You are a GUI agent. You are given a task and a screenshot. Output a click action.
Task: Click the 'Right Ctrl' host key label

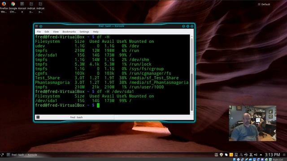[x=278, y=160]
